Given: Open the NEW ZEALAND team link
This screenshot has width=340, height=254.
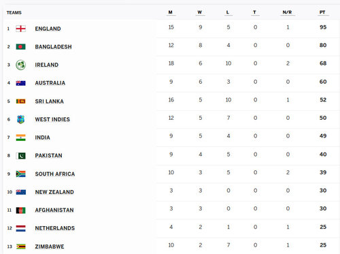Looking at the screenshot, I should pyautogui.click(x=54, y=192).
